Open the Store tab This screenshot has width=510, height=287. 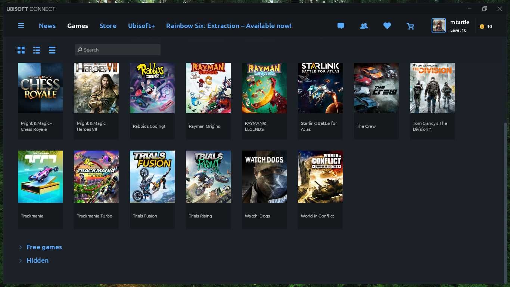[x=108, y=26]
